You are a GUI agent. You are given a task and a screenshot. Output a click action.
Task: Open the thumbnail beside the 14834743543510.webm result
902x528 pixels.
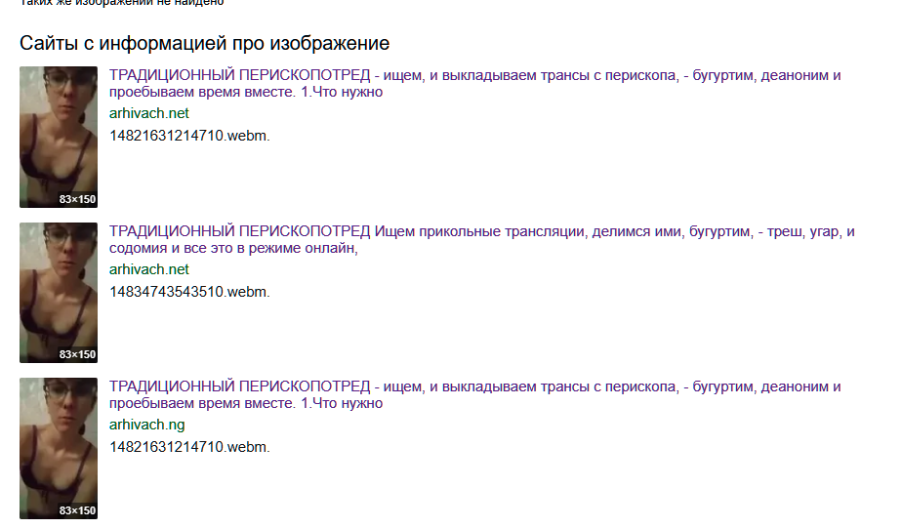point(59,293)
